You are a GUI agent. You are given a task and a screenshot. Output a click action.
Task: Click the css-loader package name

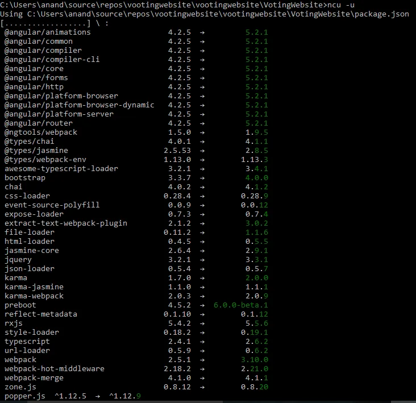(x=27, y=196)
